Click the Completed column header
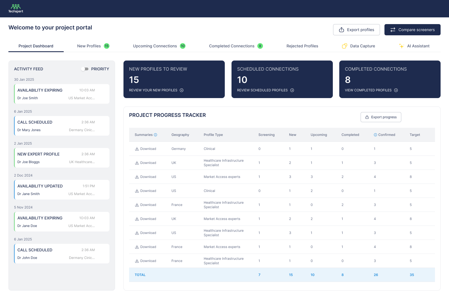 pos(350,135)
